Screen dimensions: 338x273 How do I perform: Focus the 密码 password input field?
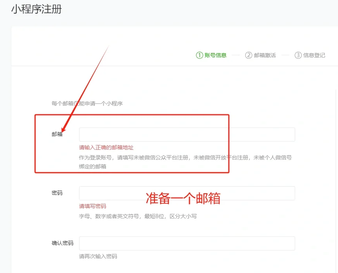[x=187, y=193]
